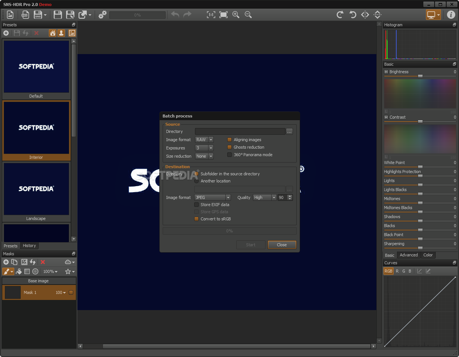Open an SNS project file
This screenshot has height=357, width=459.
click(25, 15)
